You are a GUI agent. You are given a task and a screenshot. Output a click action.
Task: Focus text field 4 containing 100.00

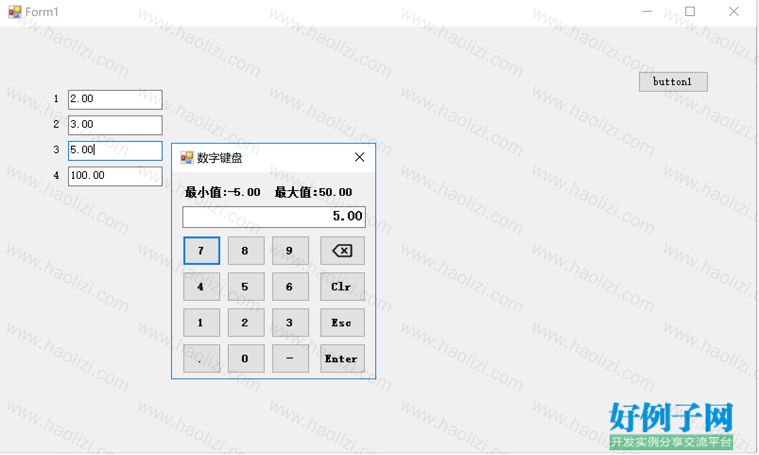pos(115,176)
